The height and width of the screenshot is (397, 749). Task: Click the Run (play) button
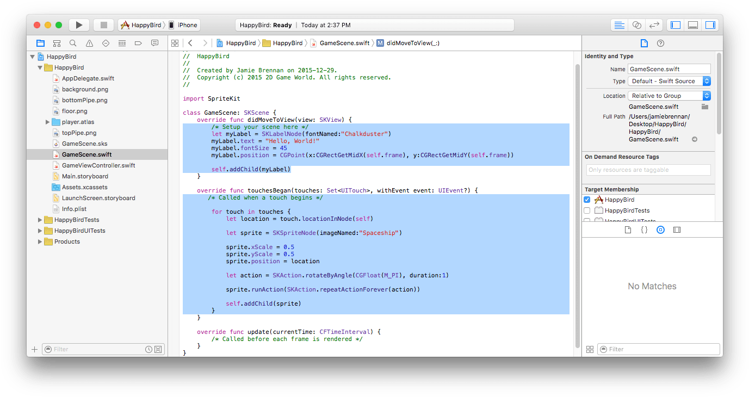click(79, 25)
